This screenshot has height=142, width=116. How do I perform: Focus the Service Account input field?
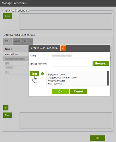pyautogui.click(x=72, y=64)
